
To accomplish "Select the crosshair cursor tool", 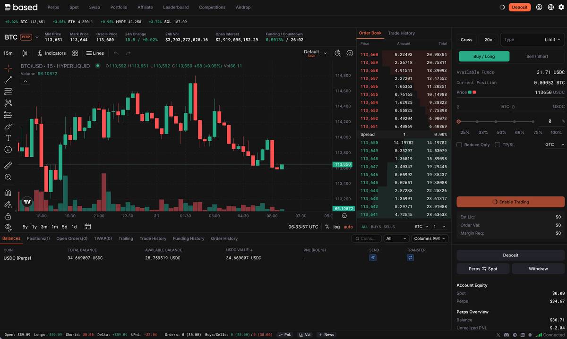I will tap(8, 68).
